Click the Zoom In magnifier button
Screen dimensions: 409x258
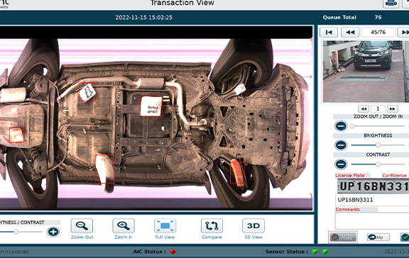pos(124,225)
